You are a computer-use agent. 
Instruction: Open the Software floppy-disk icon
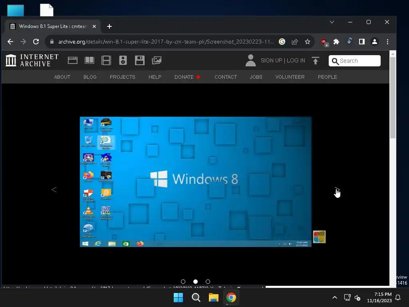[x=139, y=60]
